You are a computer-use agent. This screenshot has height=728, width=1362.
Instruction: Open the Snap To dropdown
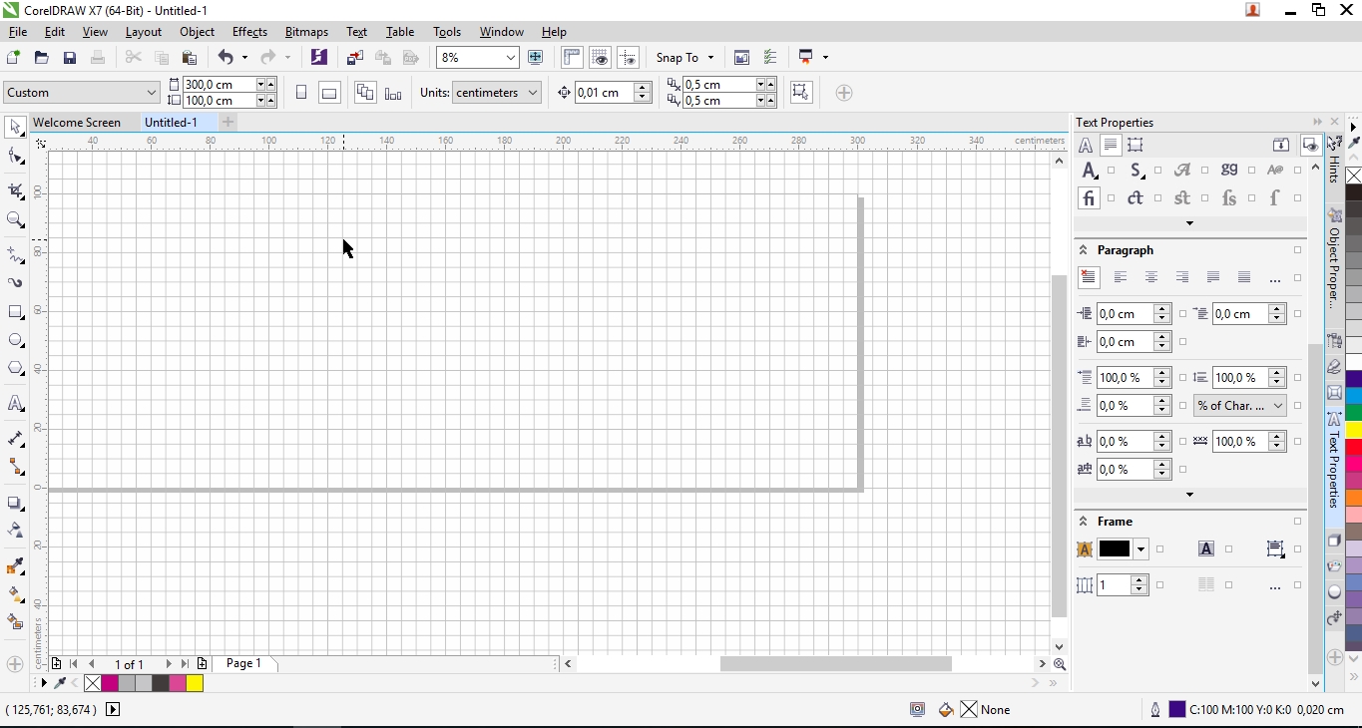coord(684,57)
